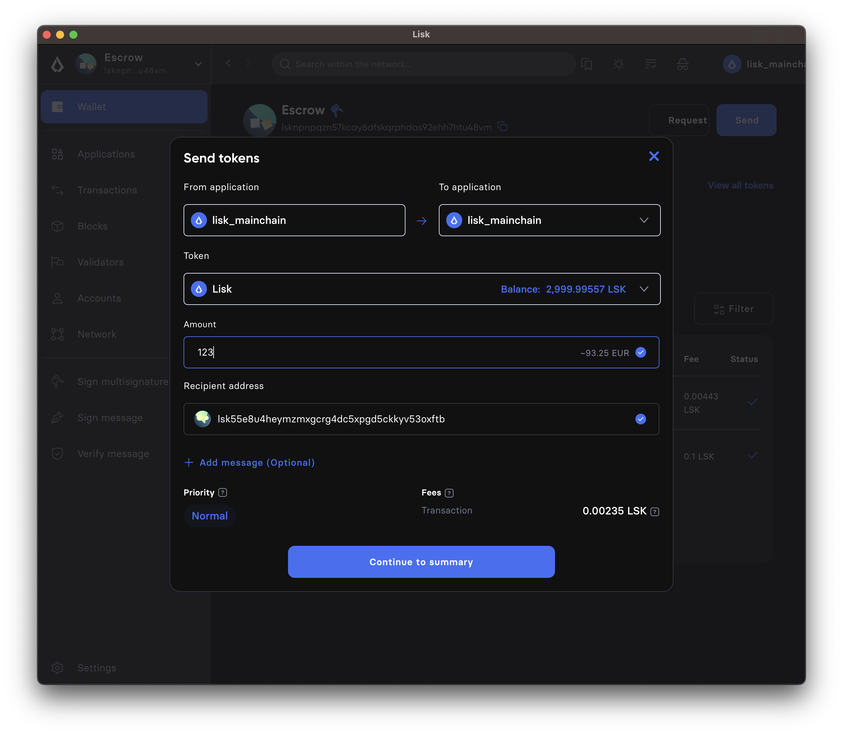Select the Normal priority option

click(209, 516)
